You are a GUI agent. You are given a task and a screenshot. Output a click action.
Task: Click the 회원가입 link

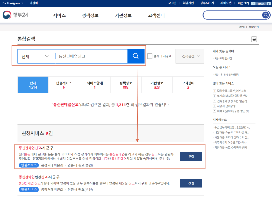188,3
